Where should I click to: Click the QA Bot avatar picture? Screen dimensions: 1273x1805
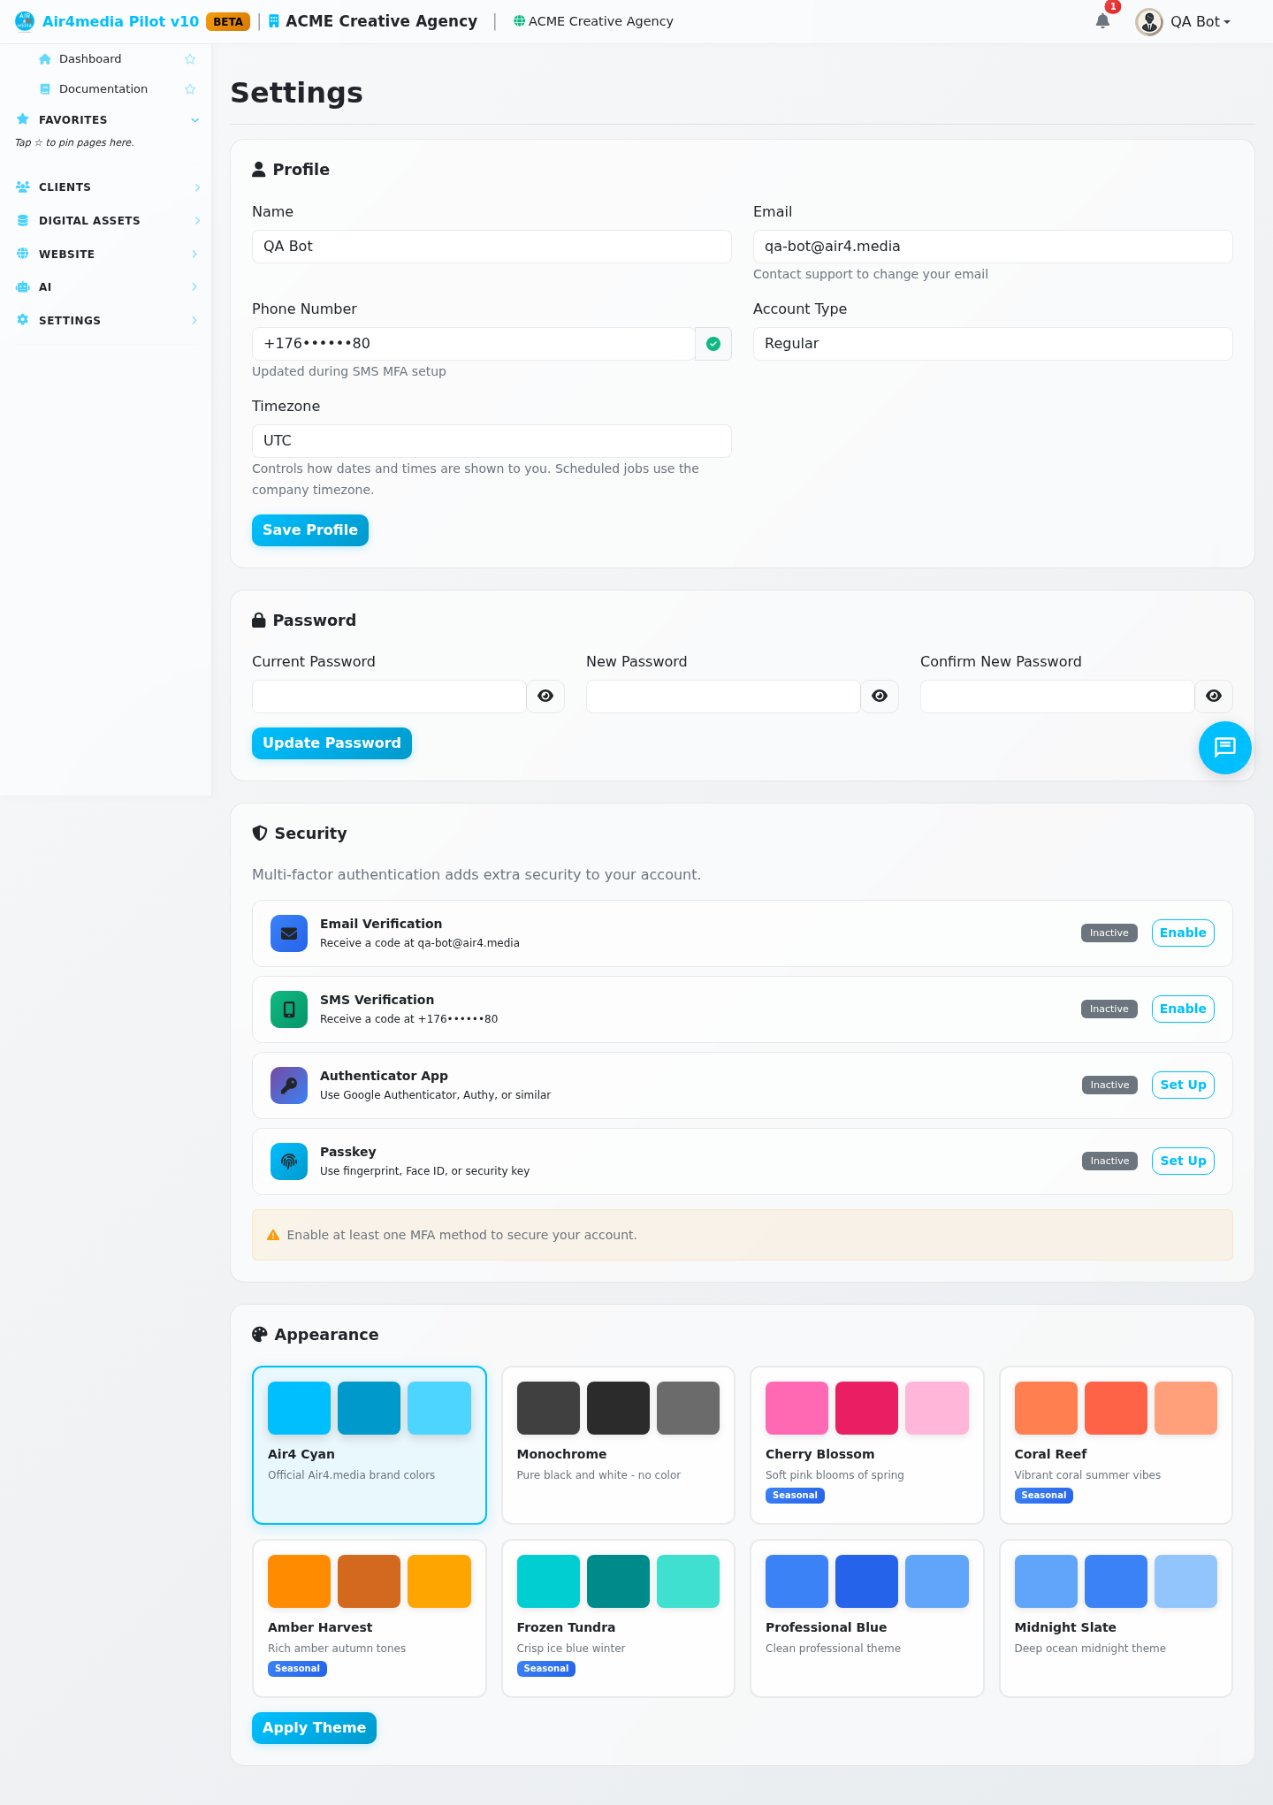click(x=1149, y=22)
